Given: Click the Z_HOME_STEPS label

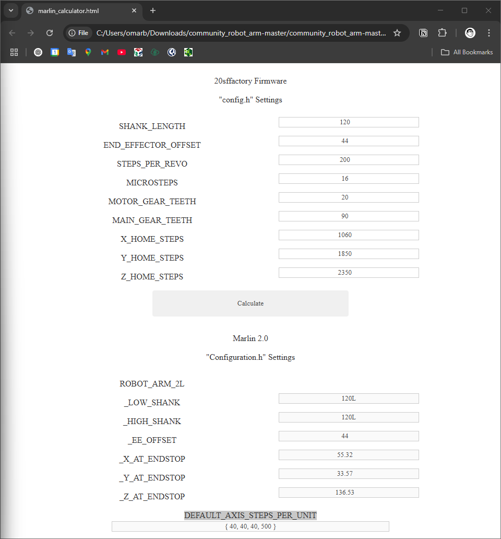Looking at the screenshot, I should click(152, 277).
